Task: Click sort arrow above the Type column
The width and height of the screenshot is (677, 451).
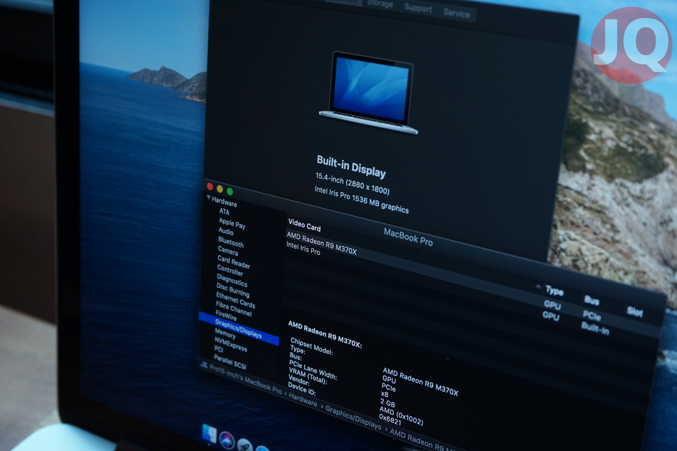Action: tap(538, 287)
